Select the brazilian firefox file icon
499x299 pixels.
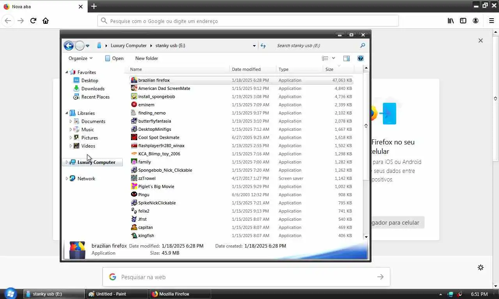pos(134,80)
